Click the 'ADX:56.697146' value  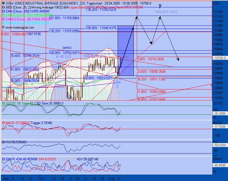coord(87,159)
